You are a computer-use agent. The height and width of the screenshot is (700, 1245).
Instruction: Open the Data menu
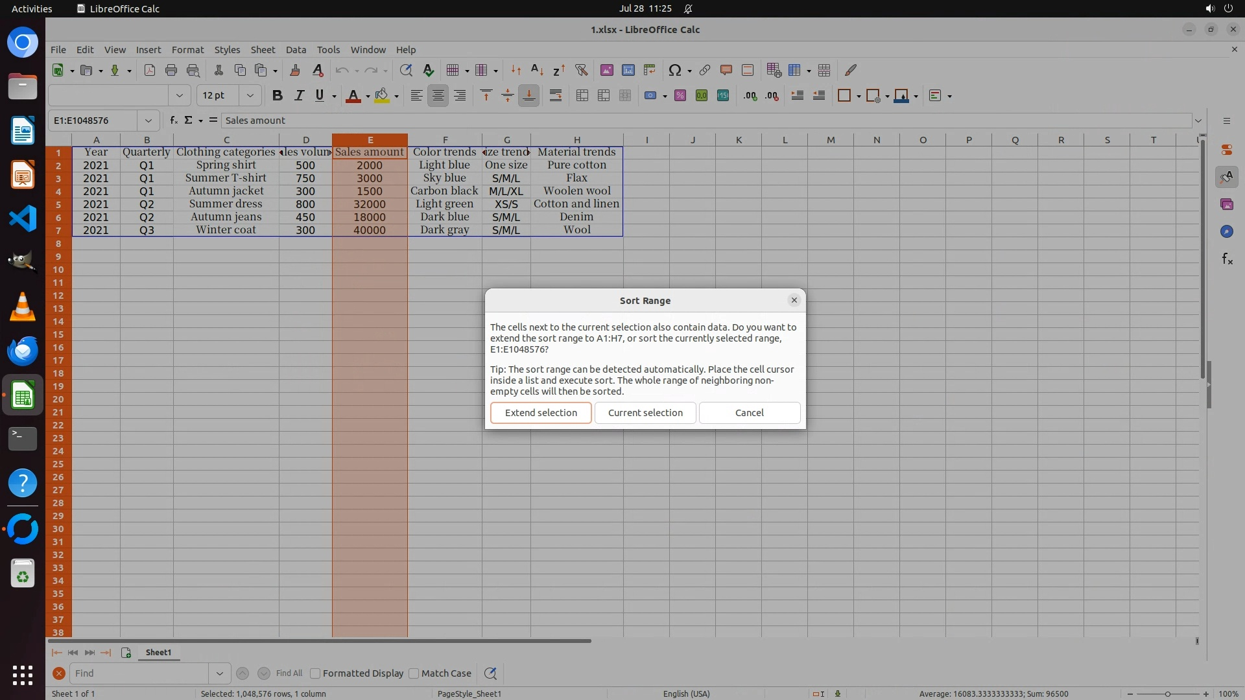[296, 50]
